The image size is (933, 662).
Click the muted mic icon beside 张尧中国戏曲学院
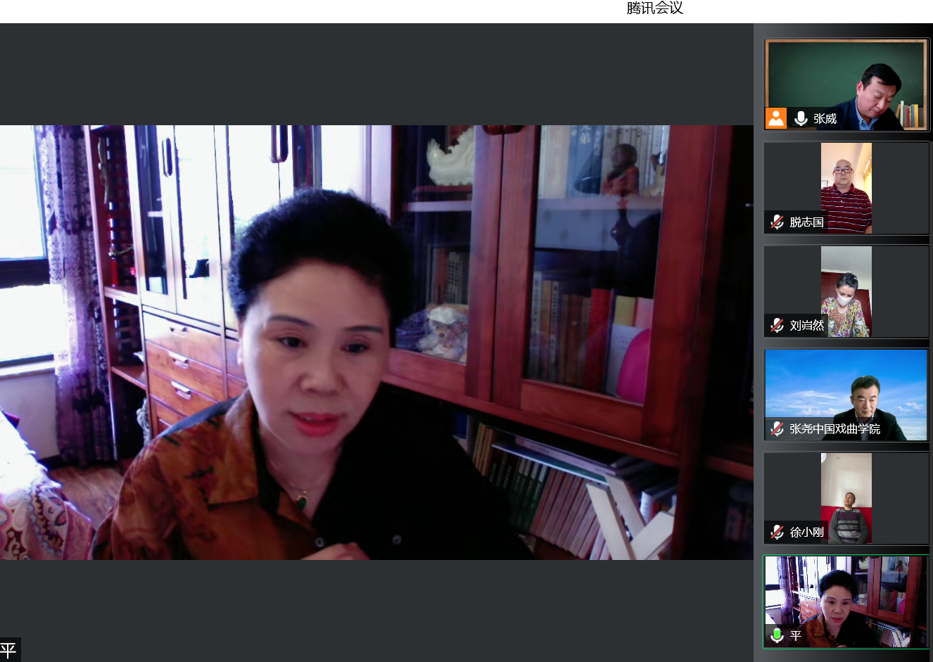(x=777, y=428)
